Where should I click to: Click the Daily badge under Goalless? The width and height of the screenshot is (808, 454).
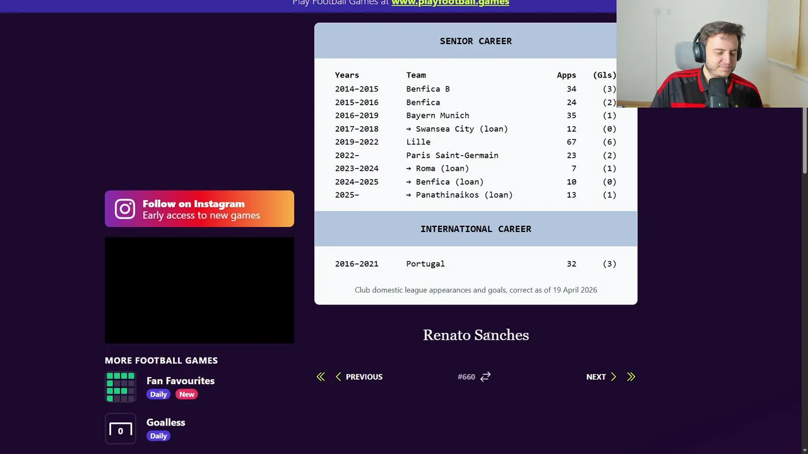tap(158, 436)
